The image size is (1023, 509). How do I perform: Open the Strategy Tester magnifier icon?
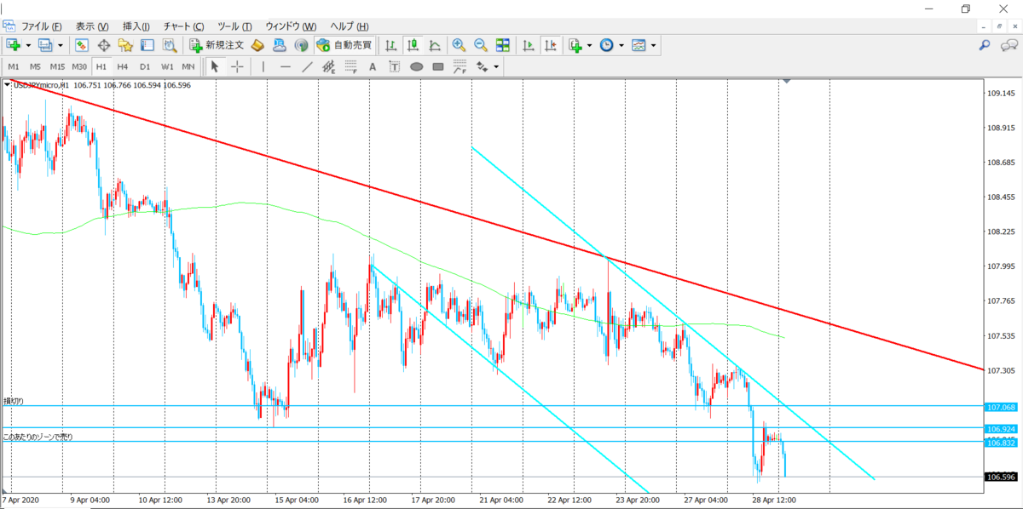click(x=169, y=45)
